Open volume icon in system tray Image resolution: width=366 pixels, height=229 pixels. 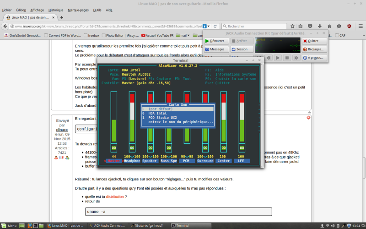click(x=333, y=226)
